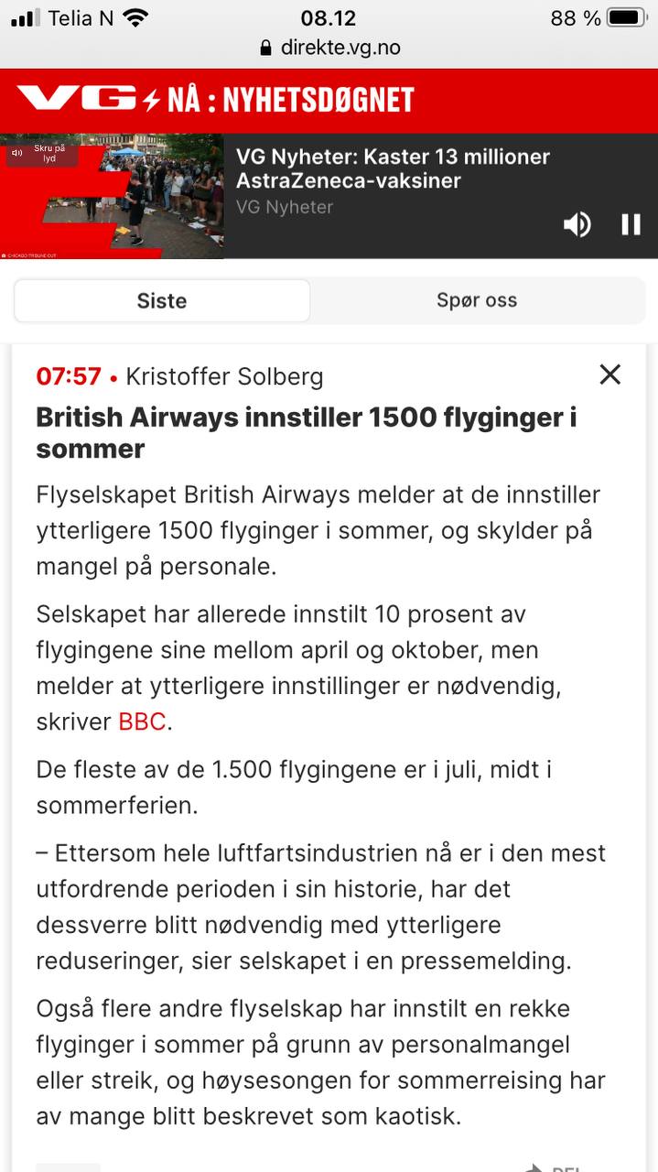Mute the video with speaker icon

(577, 224)
